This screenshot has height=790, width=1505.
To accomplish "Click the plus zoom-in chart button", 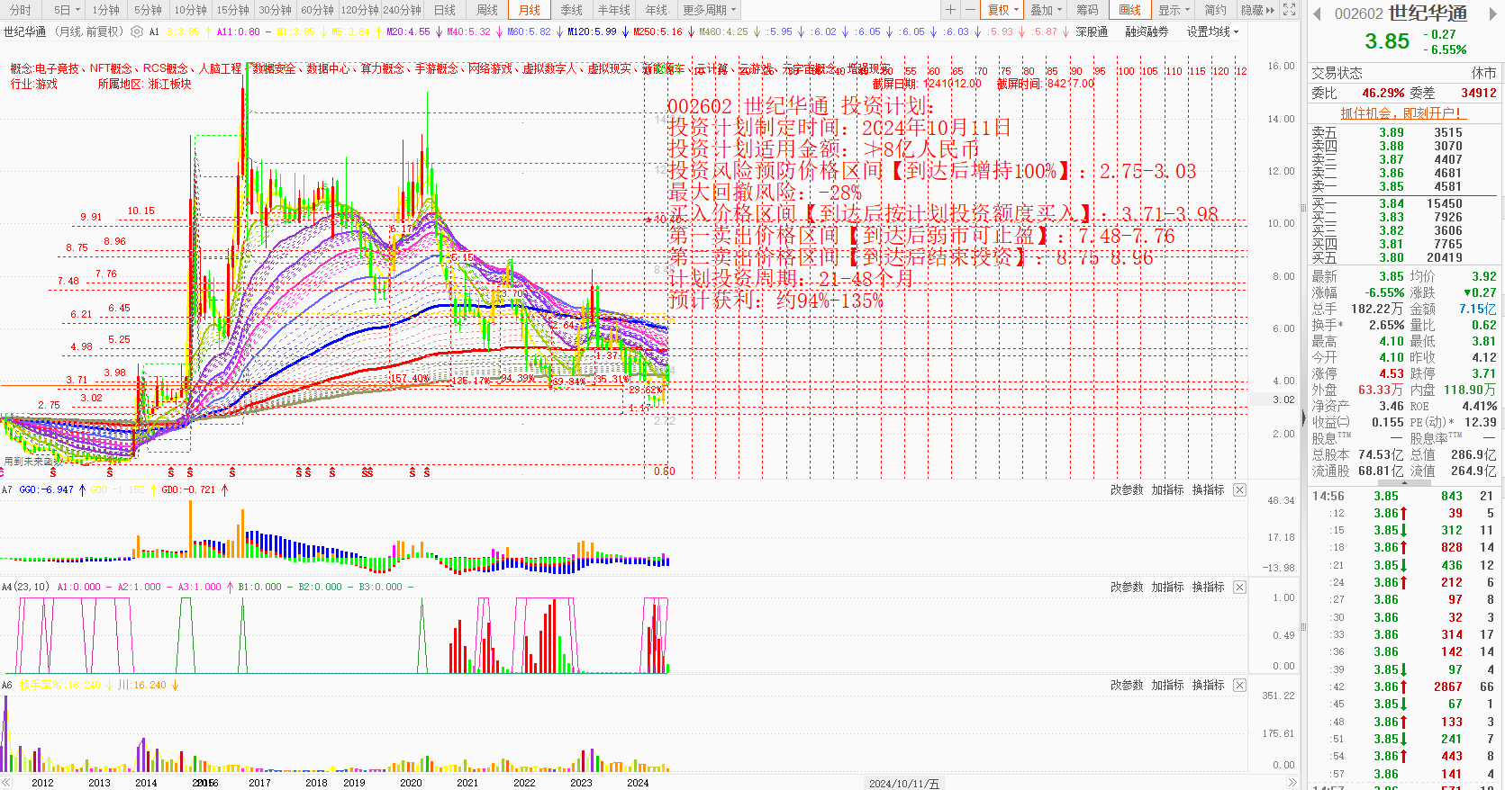I will tap(950, 10).
